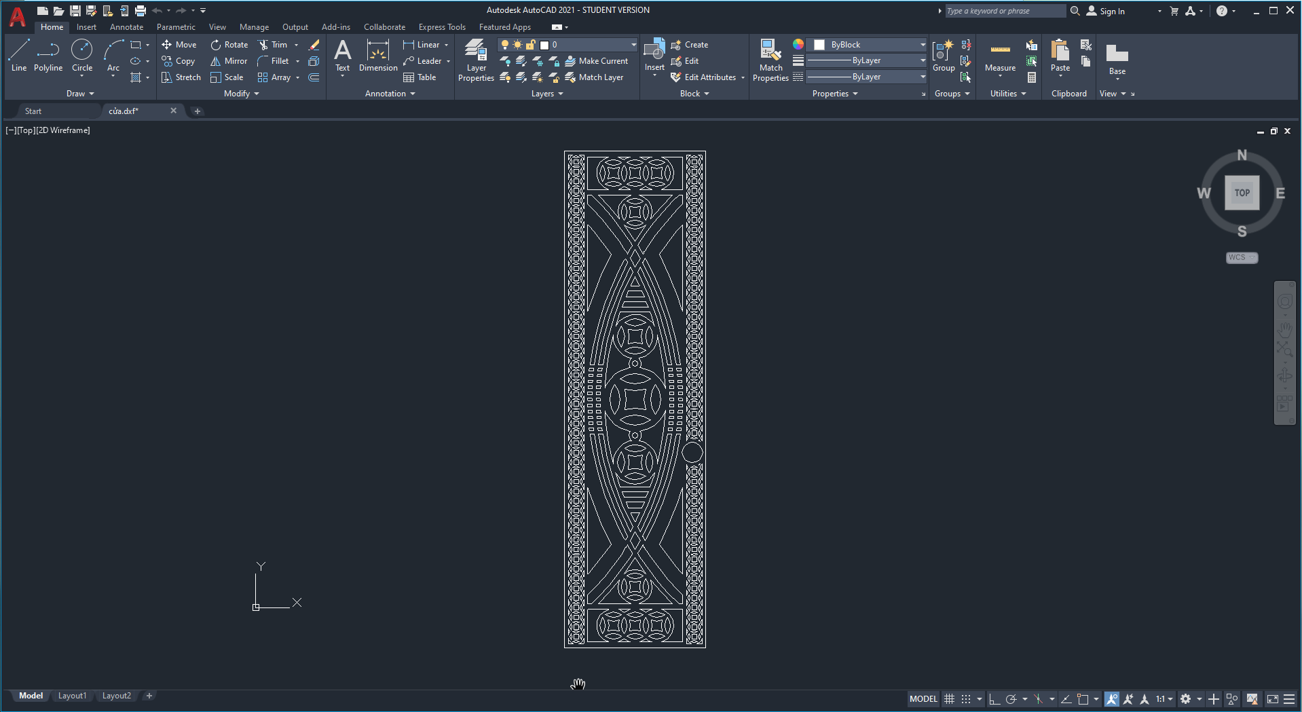Activate the Rotate command

pyautogui.click(x=229, y=45)
